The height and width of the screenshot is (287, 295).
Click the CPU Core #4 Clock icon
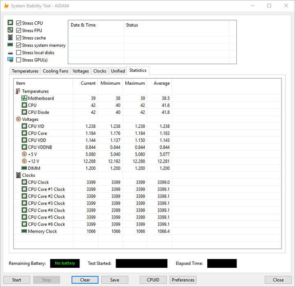tap(24, 210)
